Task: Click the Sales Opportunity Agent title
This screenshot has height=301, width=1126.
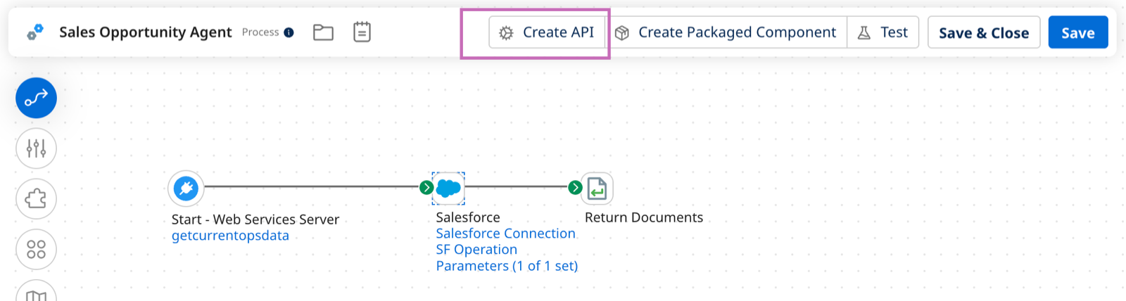Action: pyautogui.click(x=145, y=32)
